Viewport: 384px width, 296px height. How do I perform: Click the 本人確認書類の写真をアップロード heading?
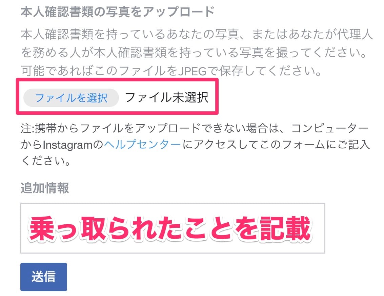pyautogui.click(x=118, y=12)
